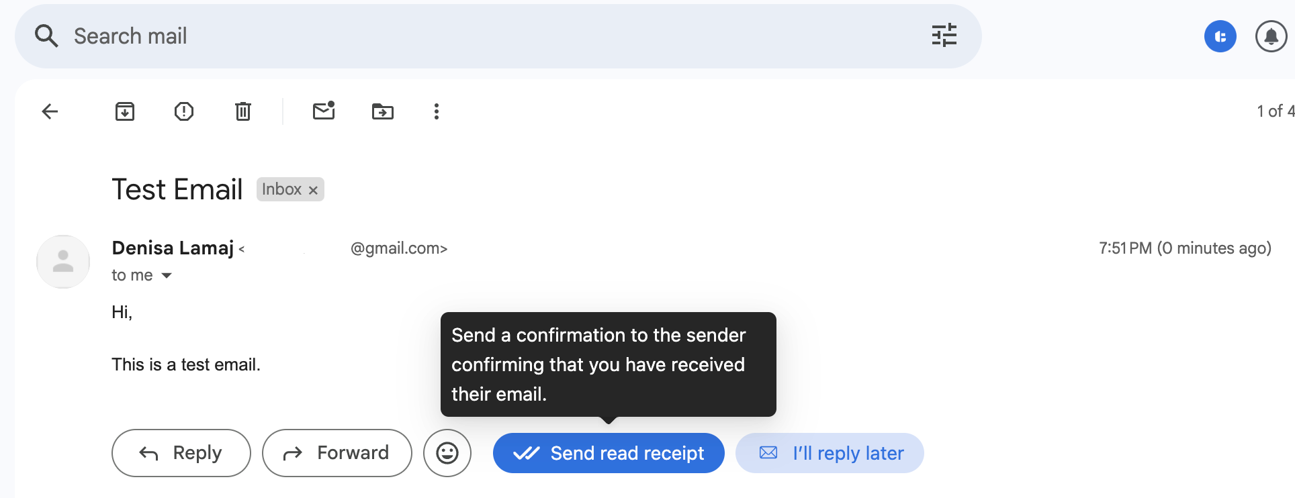Open the search mail magnifier icon
This screenshot has height=498, width=1295.
[45, 36]
